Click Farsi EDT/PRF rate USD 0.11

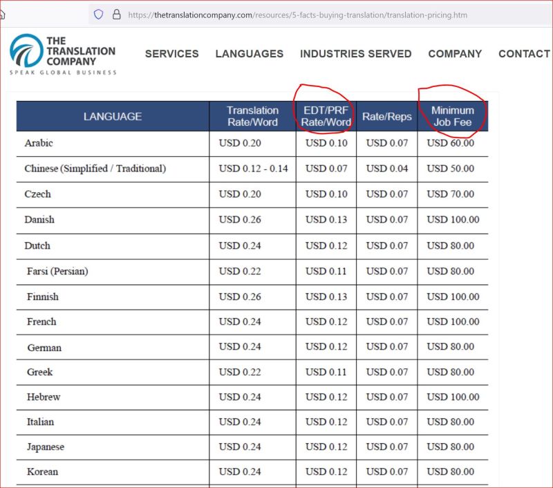point(326,271)
